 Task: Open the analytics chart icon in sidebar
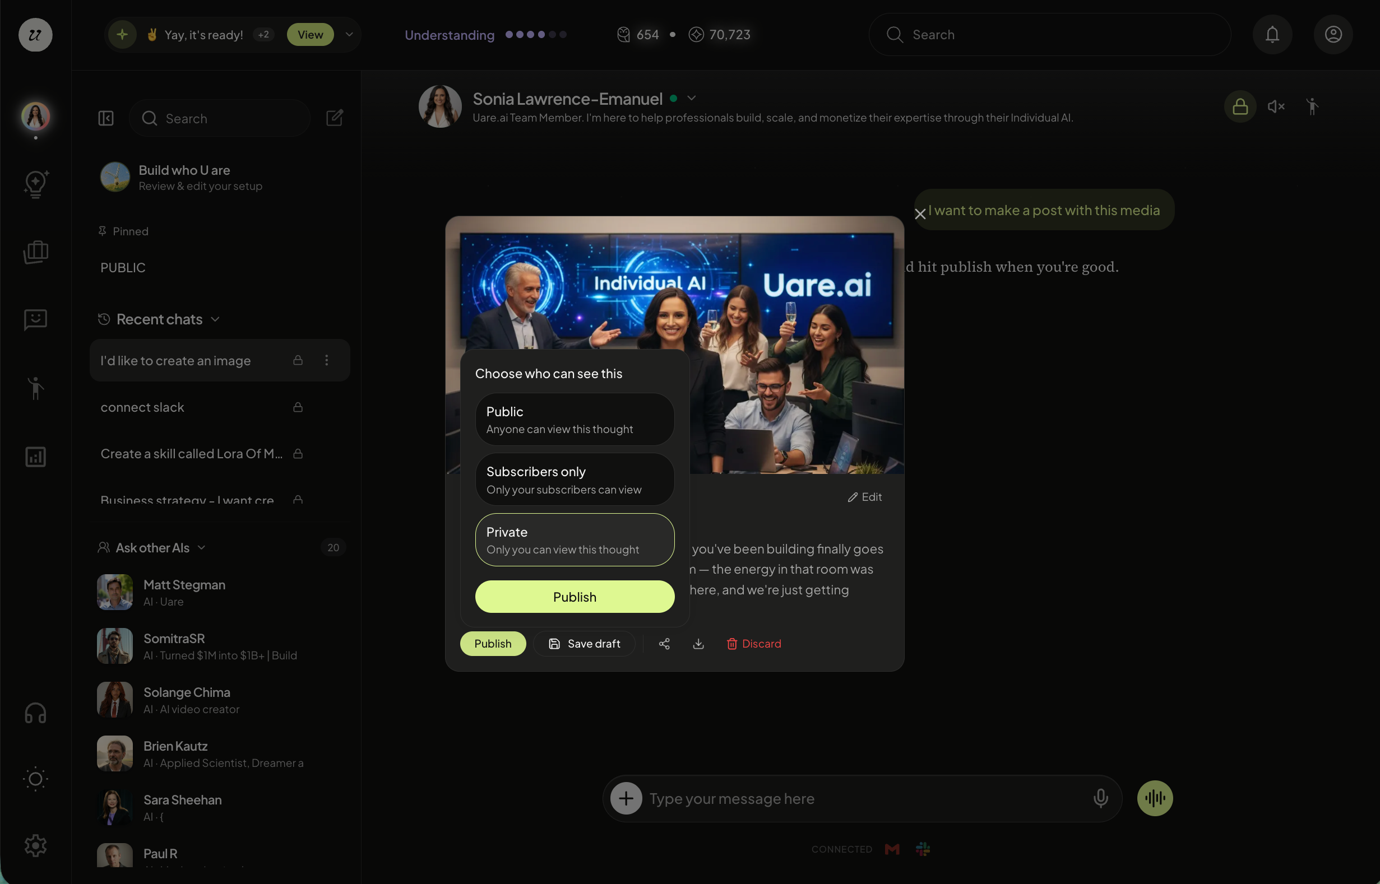[36, 457]
